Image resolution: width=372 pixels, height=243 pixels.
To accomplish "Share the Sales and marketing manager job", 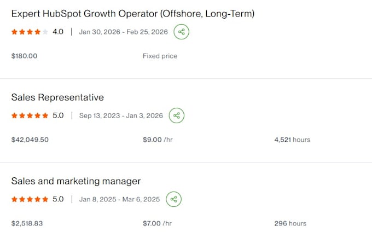I will pyautogui.click(x=173, y=199).
